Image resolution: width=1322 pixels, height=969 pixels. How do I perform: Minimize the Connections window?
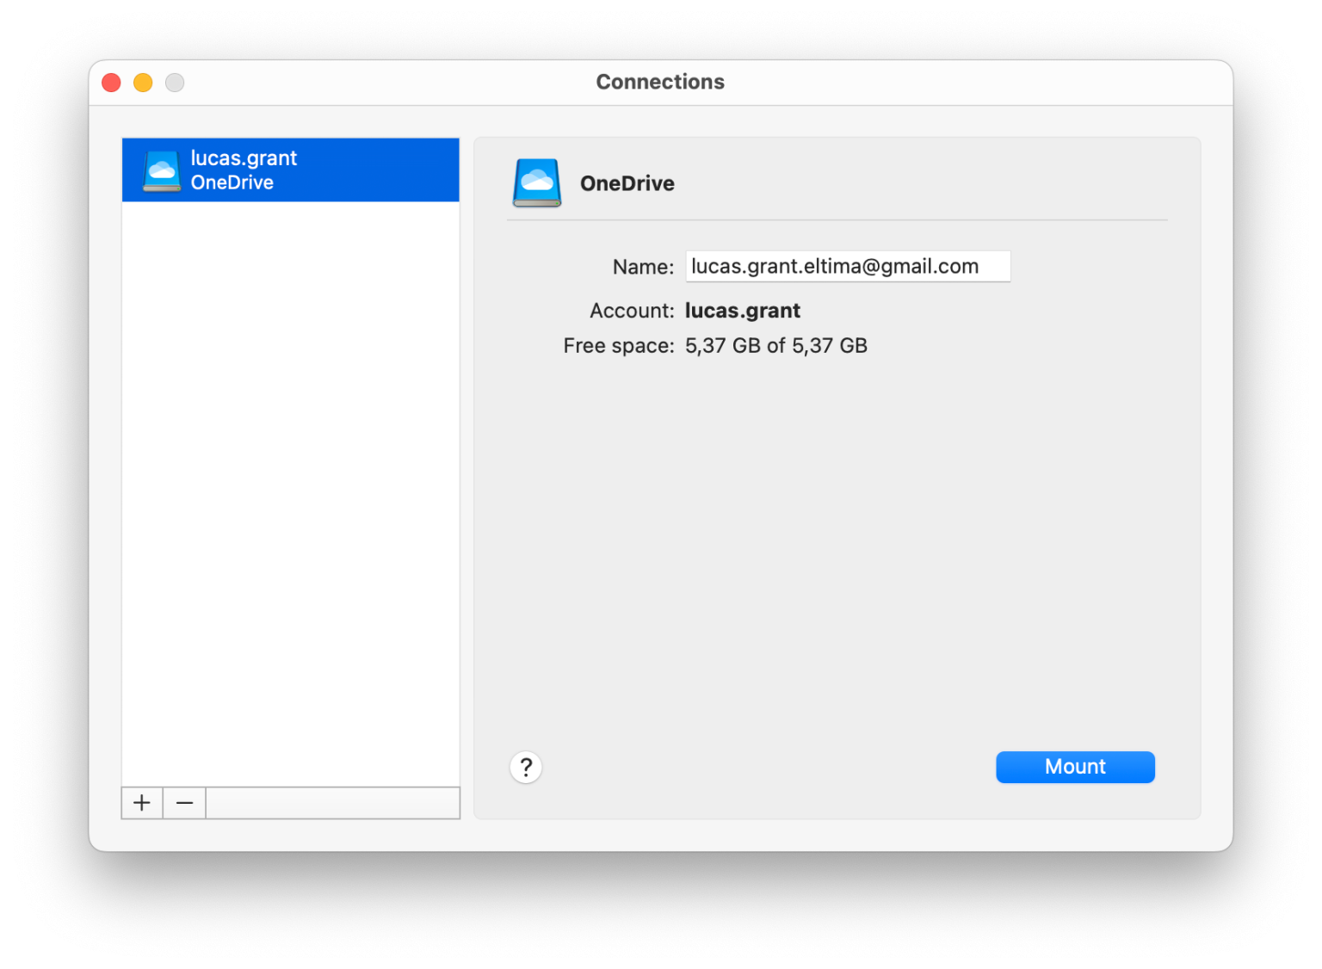click(143, 83)
